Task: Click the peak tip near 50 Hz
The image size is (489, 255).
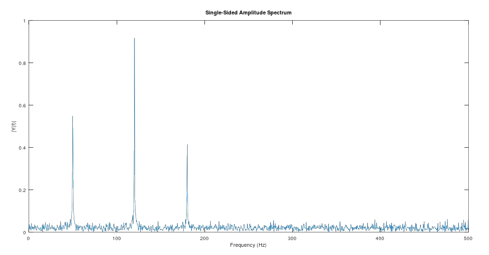Action: tap(72, 117)
